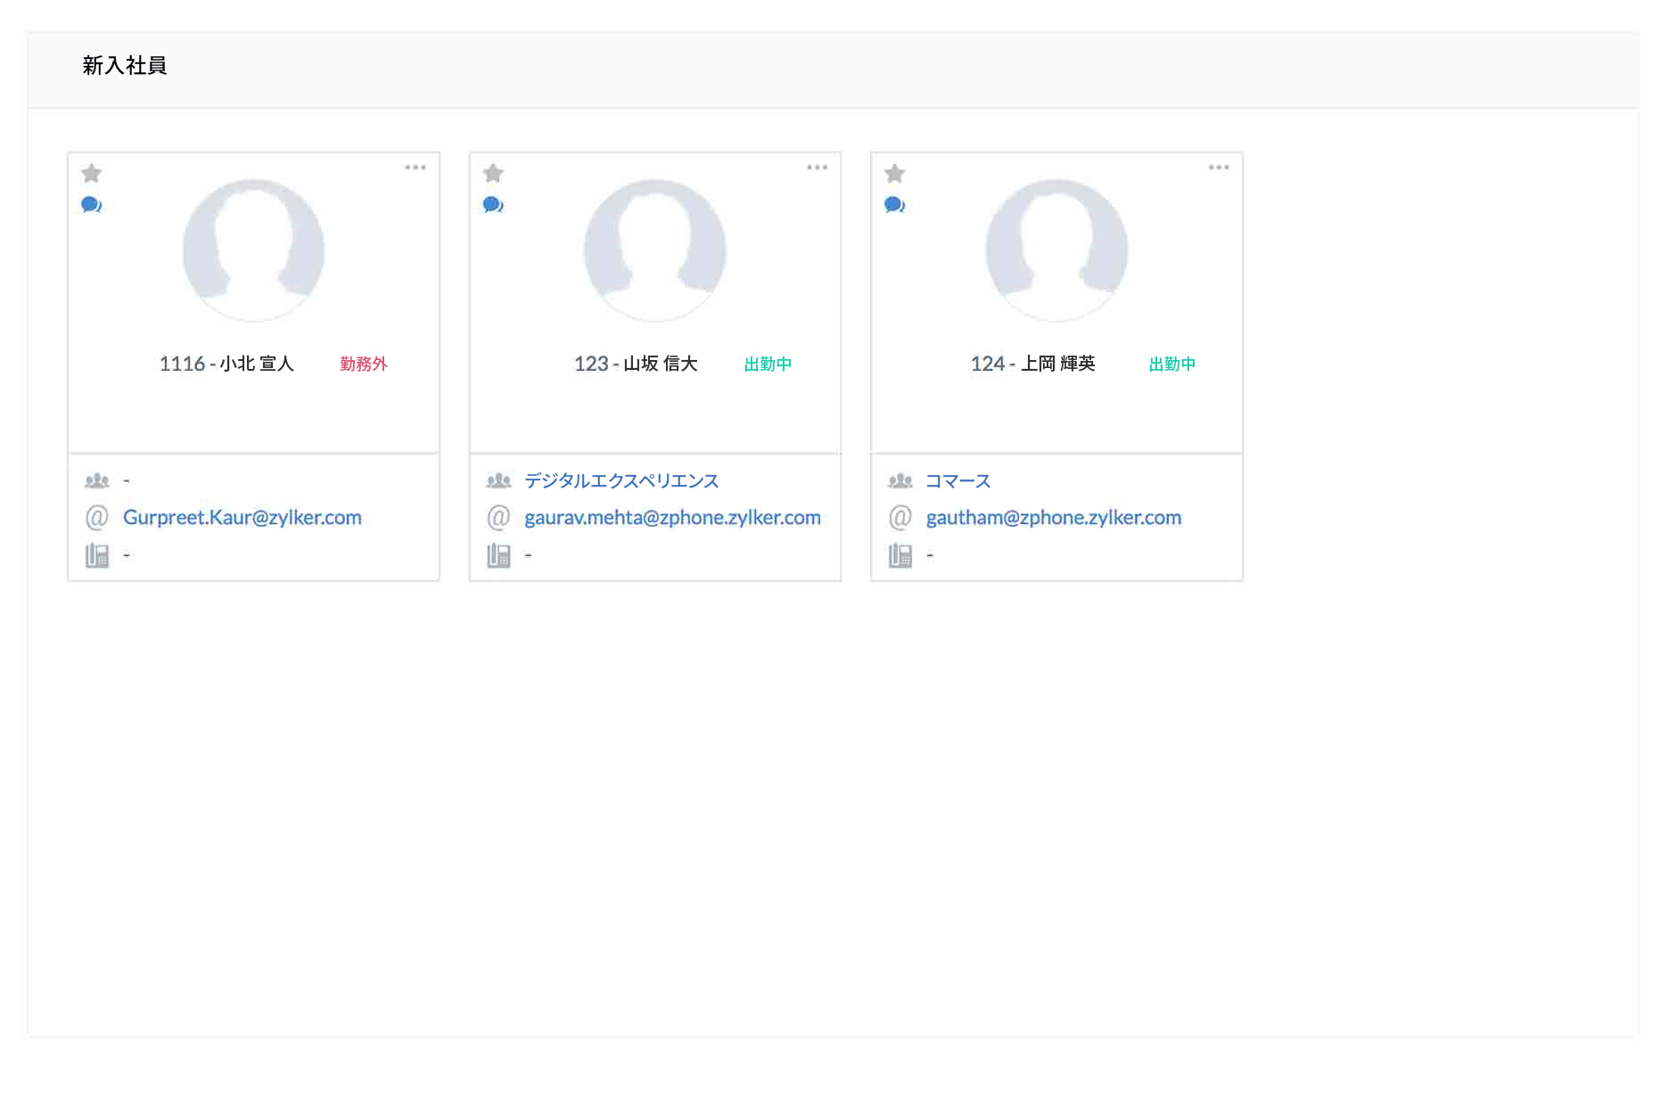Image resolution: width=1676 pixels, height=1114 pixels.
Task: Click the Gurpreet.Kaur@zylker.com email link
Action: [x=242, y=517]
